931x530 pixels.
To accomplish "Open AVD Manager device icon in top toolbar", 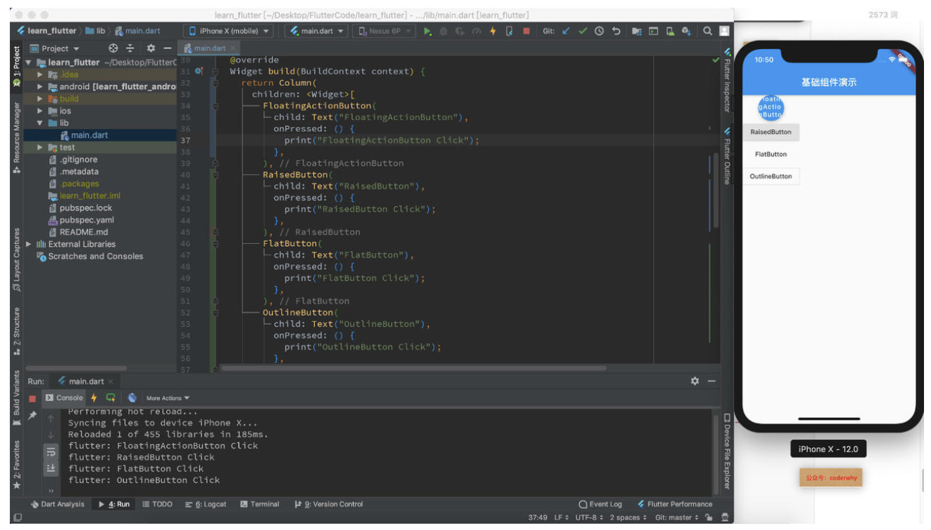I will click(x=670, y=31).
